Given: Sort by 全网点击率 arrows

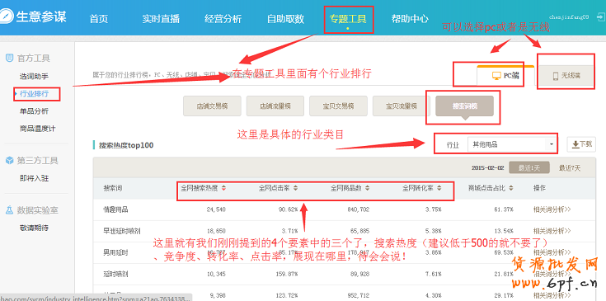Looking at the screenshot, I should (x=295, y=188).
